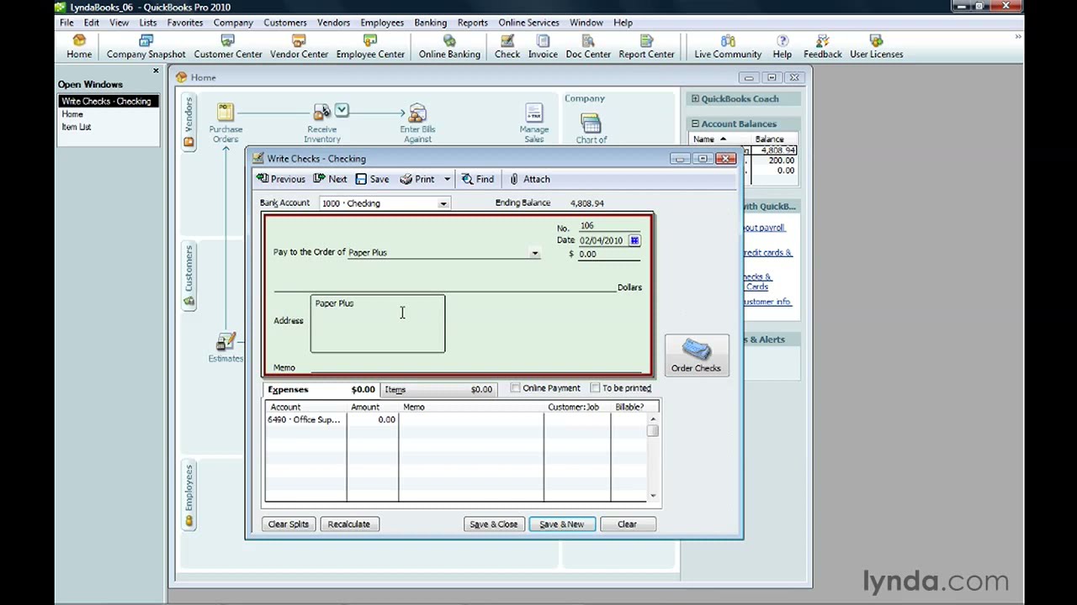Open the Online Services menu
The image size is (1077, 605).
pos(528,23)
